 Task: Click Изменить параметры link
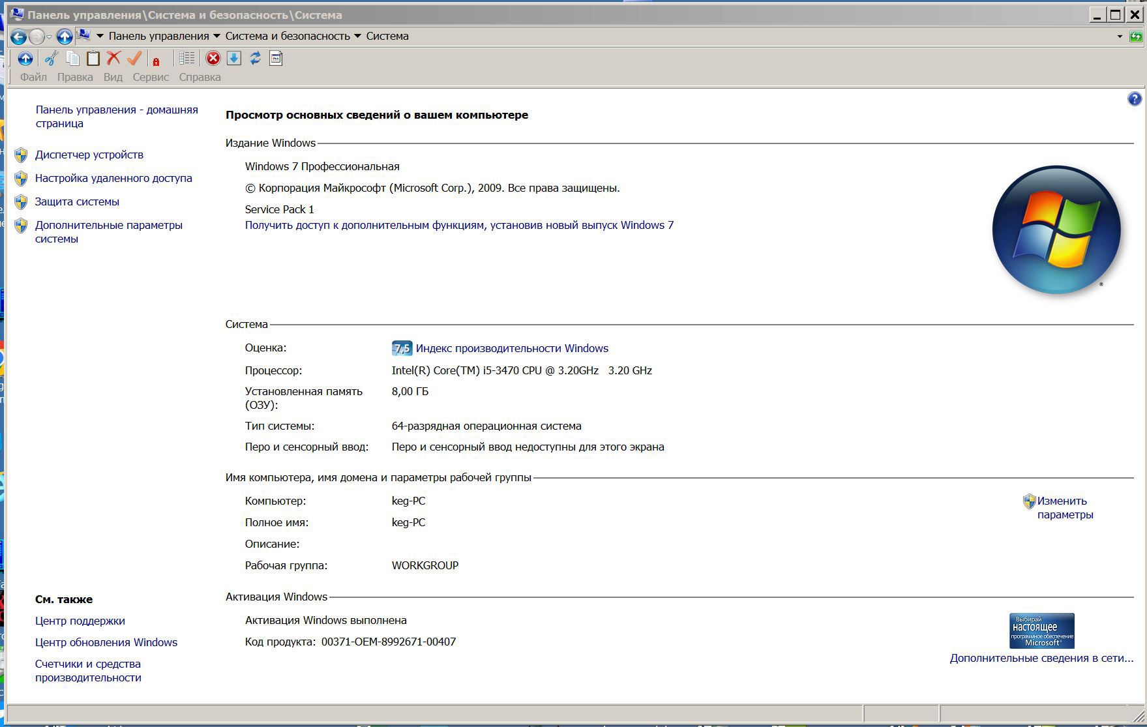point(1065,508)
